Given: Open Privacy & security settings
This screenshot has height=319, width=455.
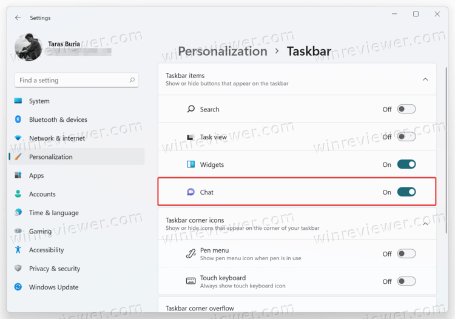Looking at the screenshot, I should (x=76, y=268).
